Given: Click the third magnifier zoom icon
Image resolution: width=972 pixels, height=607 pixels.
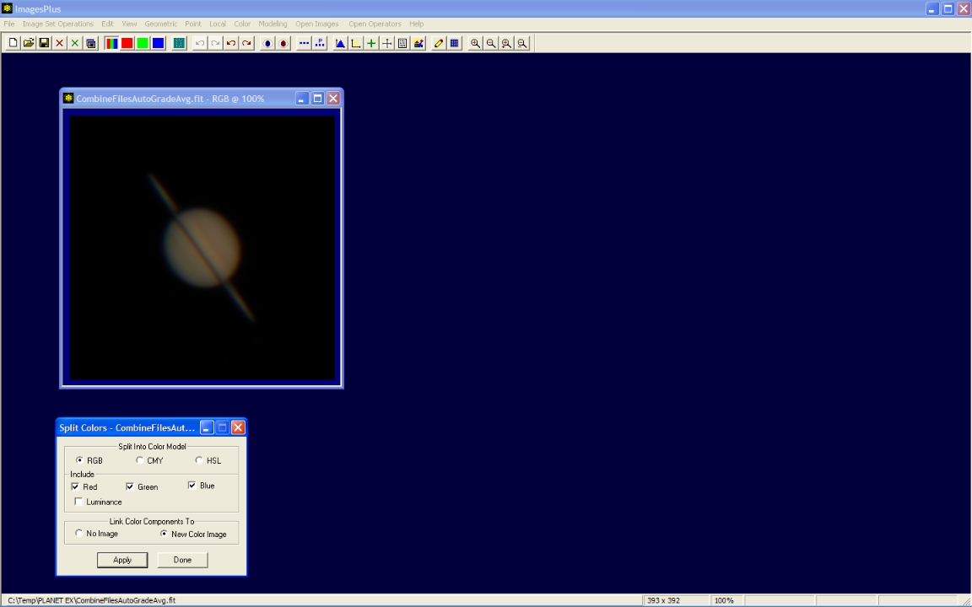Looking at the screenshot, I should pos(506,43).
